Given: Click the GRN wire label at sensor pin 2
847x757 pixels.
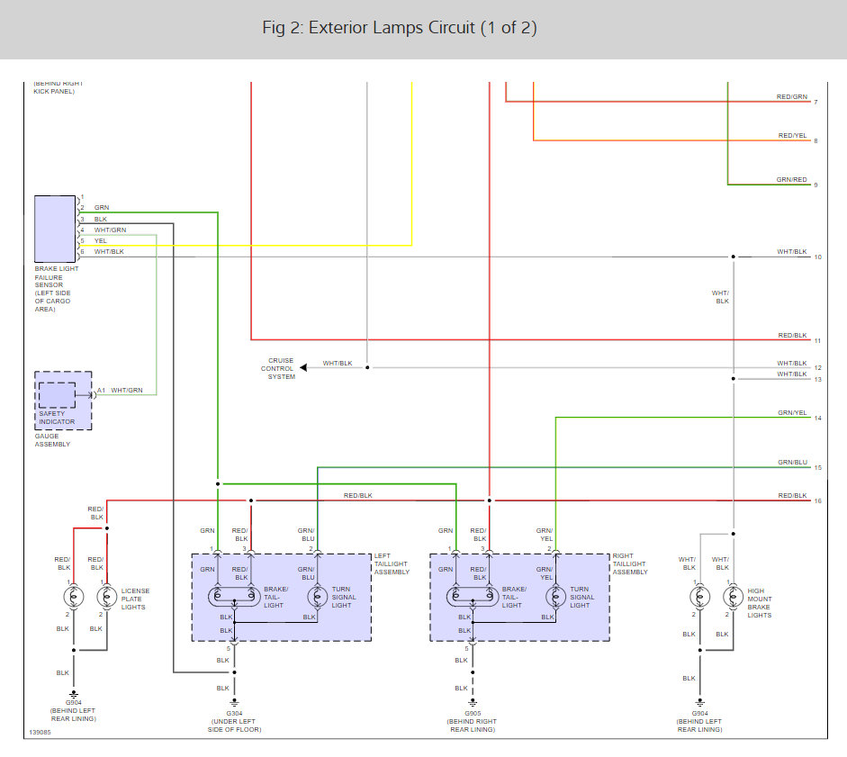Looking at the screenshot, I should coord(102,208).
